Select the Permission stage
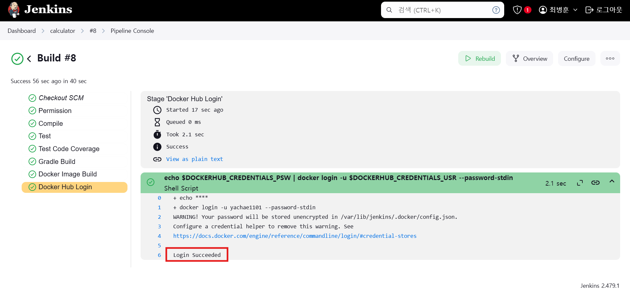 click(74, 111)
